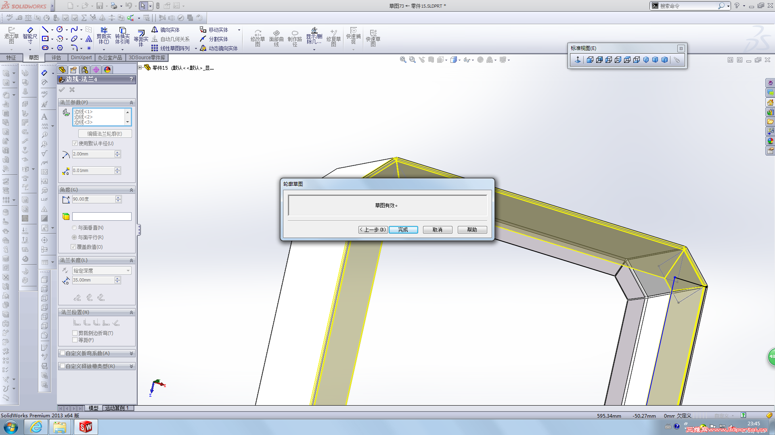
Task: Switch to the Features tab
Action: pyautogui.click(x=11, y=58)
